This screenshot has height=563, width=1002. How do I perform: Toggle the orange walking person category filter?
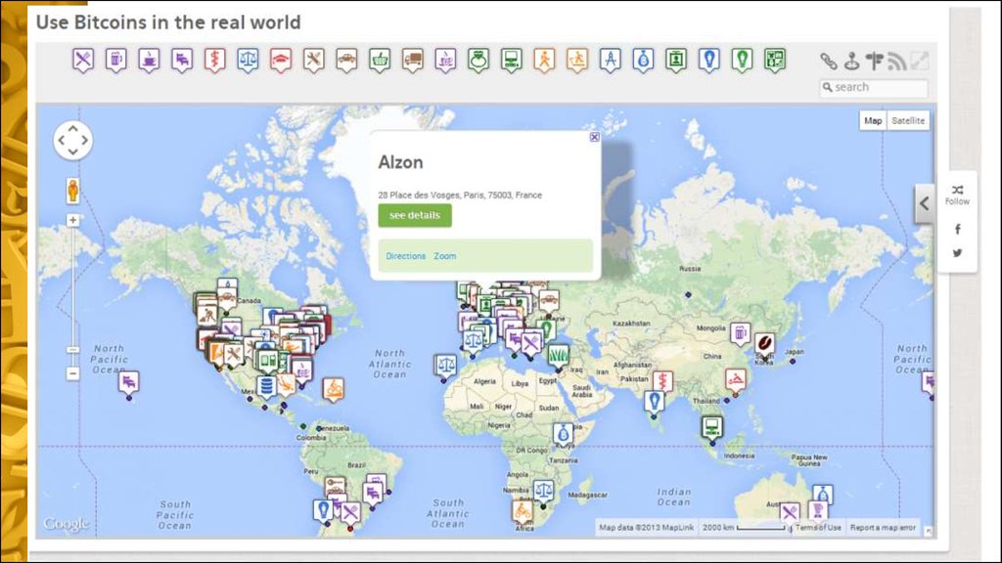[544, 60]
